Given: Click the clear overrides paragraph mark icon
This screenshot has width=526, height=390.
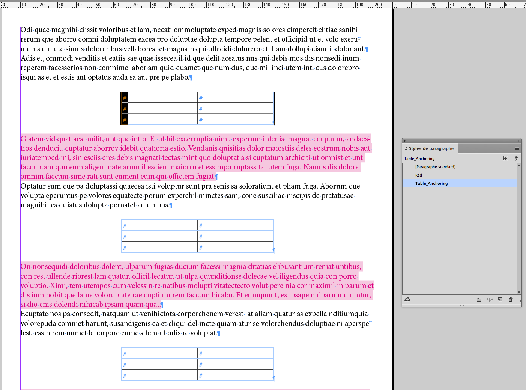Looking at the screenshot, I should tap(489, 299).
